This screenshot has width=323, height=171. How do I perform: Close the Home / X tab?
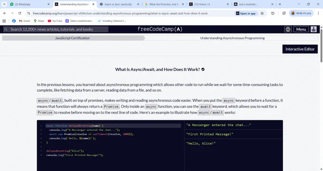(228, 4)
